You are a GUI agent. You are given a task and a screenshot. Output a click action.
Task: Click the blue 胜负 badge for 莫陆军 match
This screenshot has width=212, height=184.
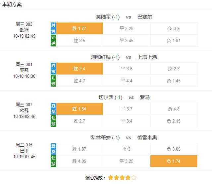point(53,28)
